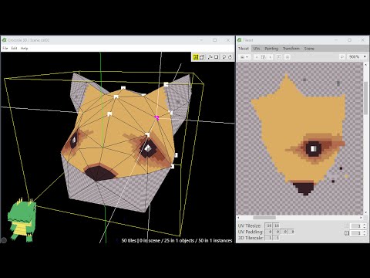The image size is (370, 278).
Task: Click the brackets icon beside lower stepper
Action: point(347,233)
